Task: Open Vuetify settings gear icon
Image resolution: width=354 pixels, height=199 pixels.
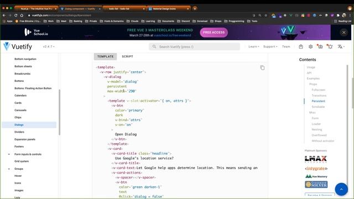Action: pos(311,46)
